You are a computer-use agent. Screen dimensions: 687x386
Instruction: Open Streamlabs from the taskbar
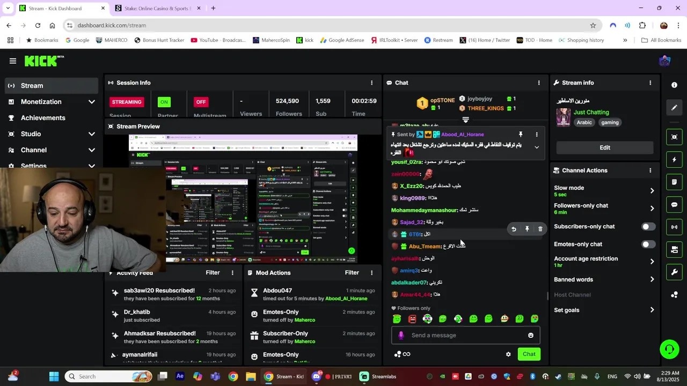tap(378, 376)
